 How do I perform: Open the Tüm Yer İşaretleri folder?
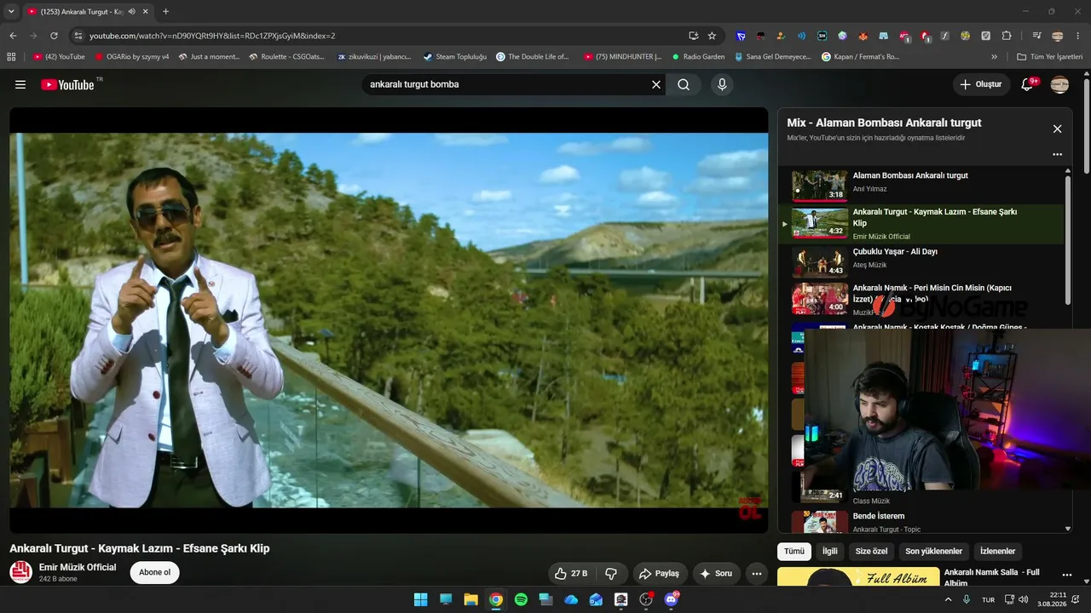coord(1050,57)
